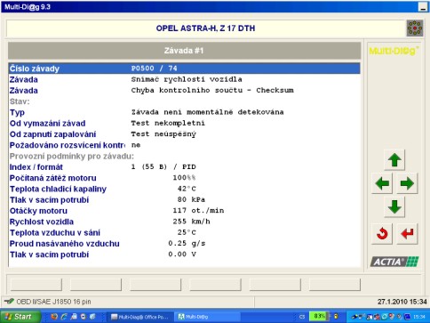Viewport: 430px width, 323px height.
Task: Select the 'Teplota chladicí kapaliny' 42°C row
Action: pos(185,189)
